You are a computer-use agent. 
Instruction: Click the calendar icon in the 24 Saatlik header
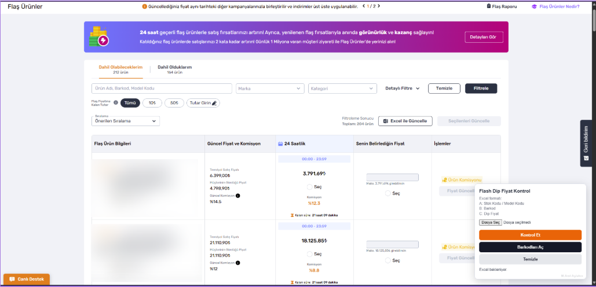(x=280, y=144)
